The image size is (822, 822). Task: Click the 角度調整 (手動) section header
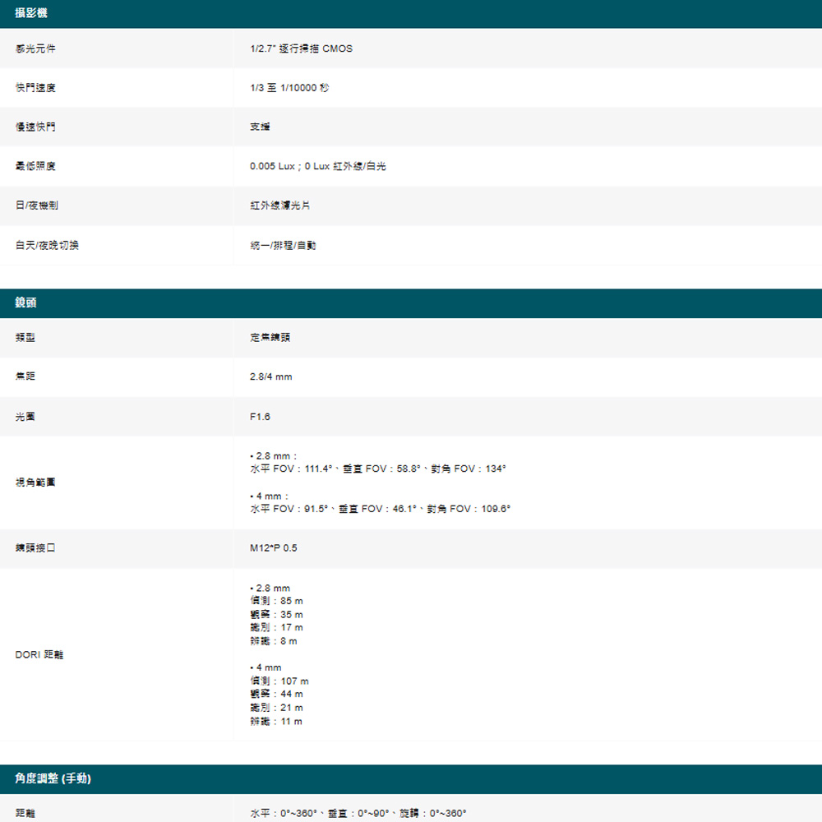pyautogui.click(x=53, y=778)
